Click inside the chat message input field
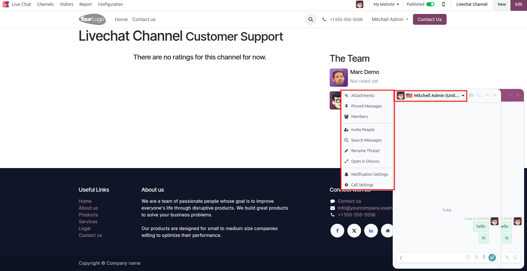The height and width of the screenshot is (271, 527). [428, 258]
